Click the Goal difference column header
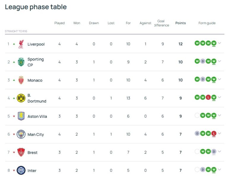 [x=161, y=23]
